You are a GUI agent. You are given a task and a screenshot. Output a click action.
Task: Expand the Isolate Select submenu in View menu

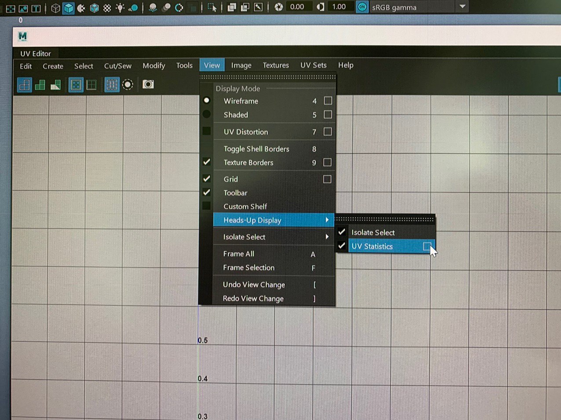273,237
